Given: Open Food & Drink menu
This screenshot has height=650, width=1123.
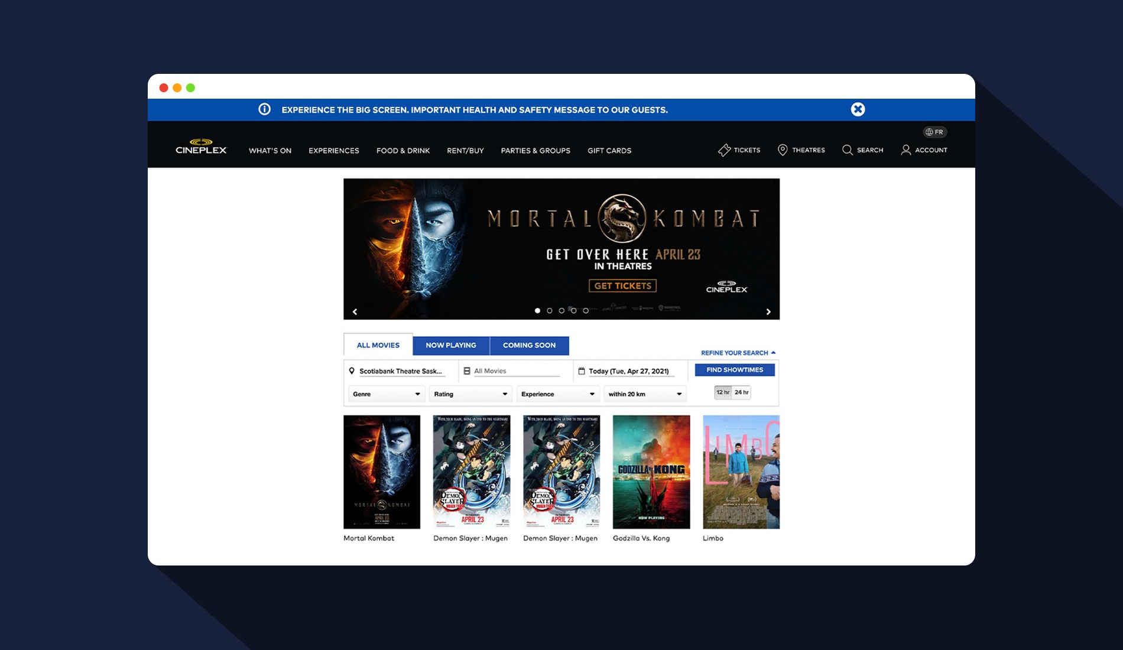Looking at the screenshot, I should point(403,151).
